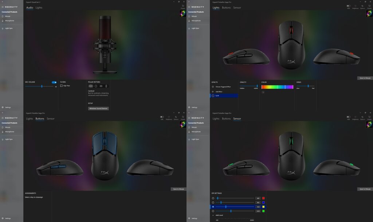Select the 3200 DPI level radio button
The height and width of the screenshot is (222, 373).
[213, 211]
